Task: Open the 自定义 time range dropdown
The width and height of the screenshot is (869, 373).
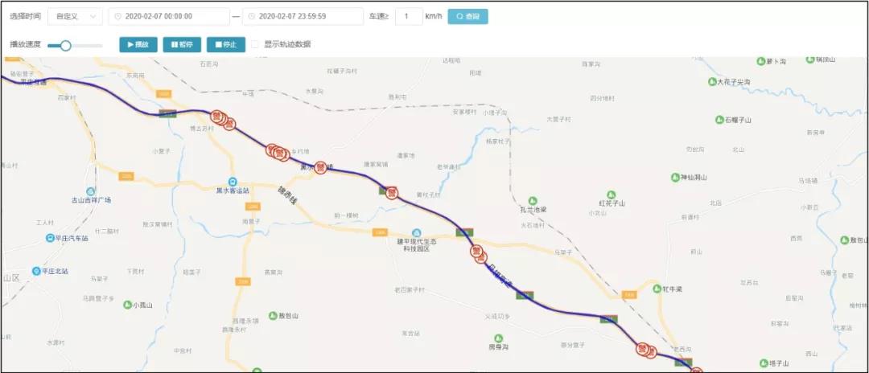Action: coord(76,17)
